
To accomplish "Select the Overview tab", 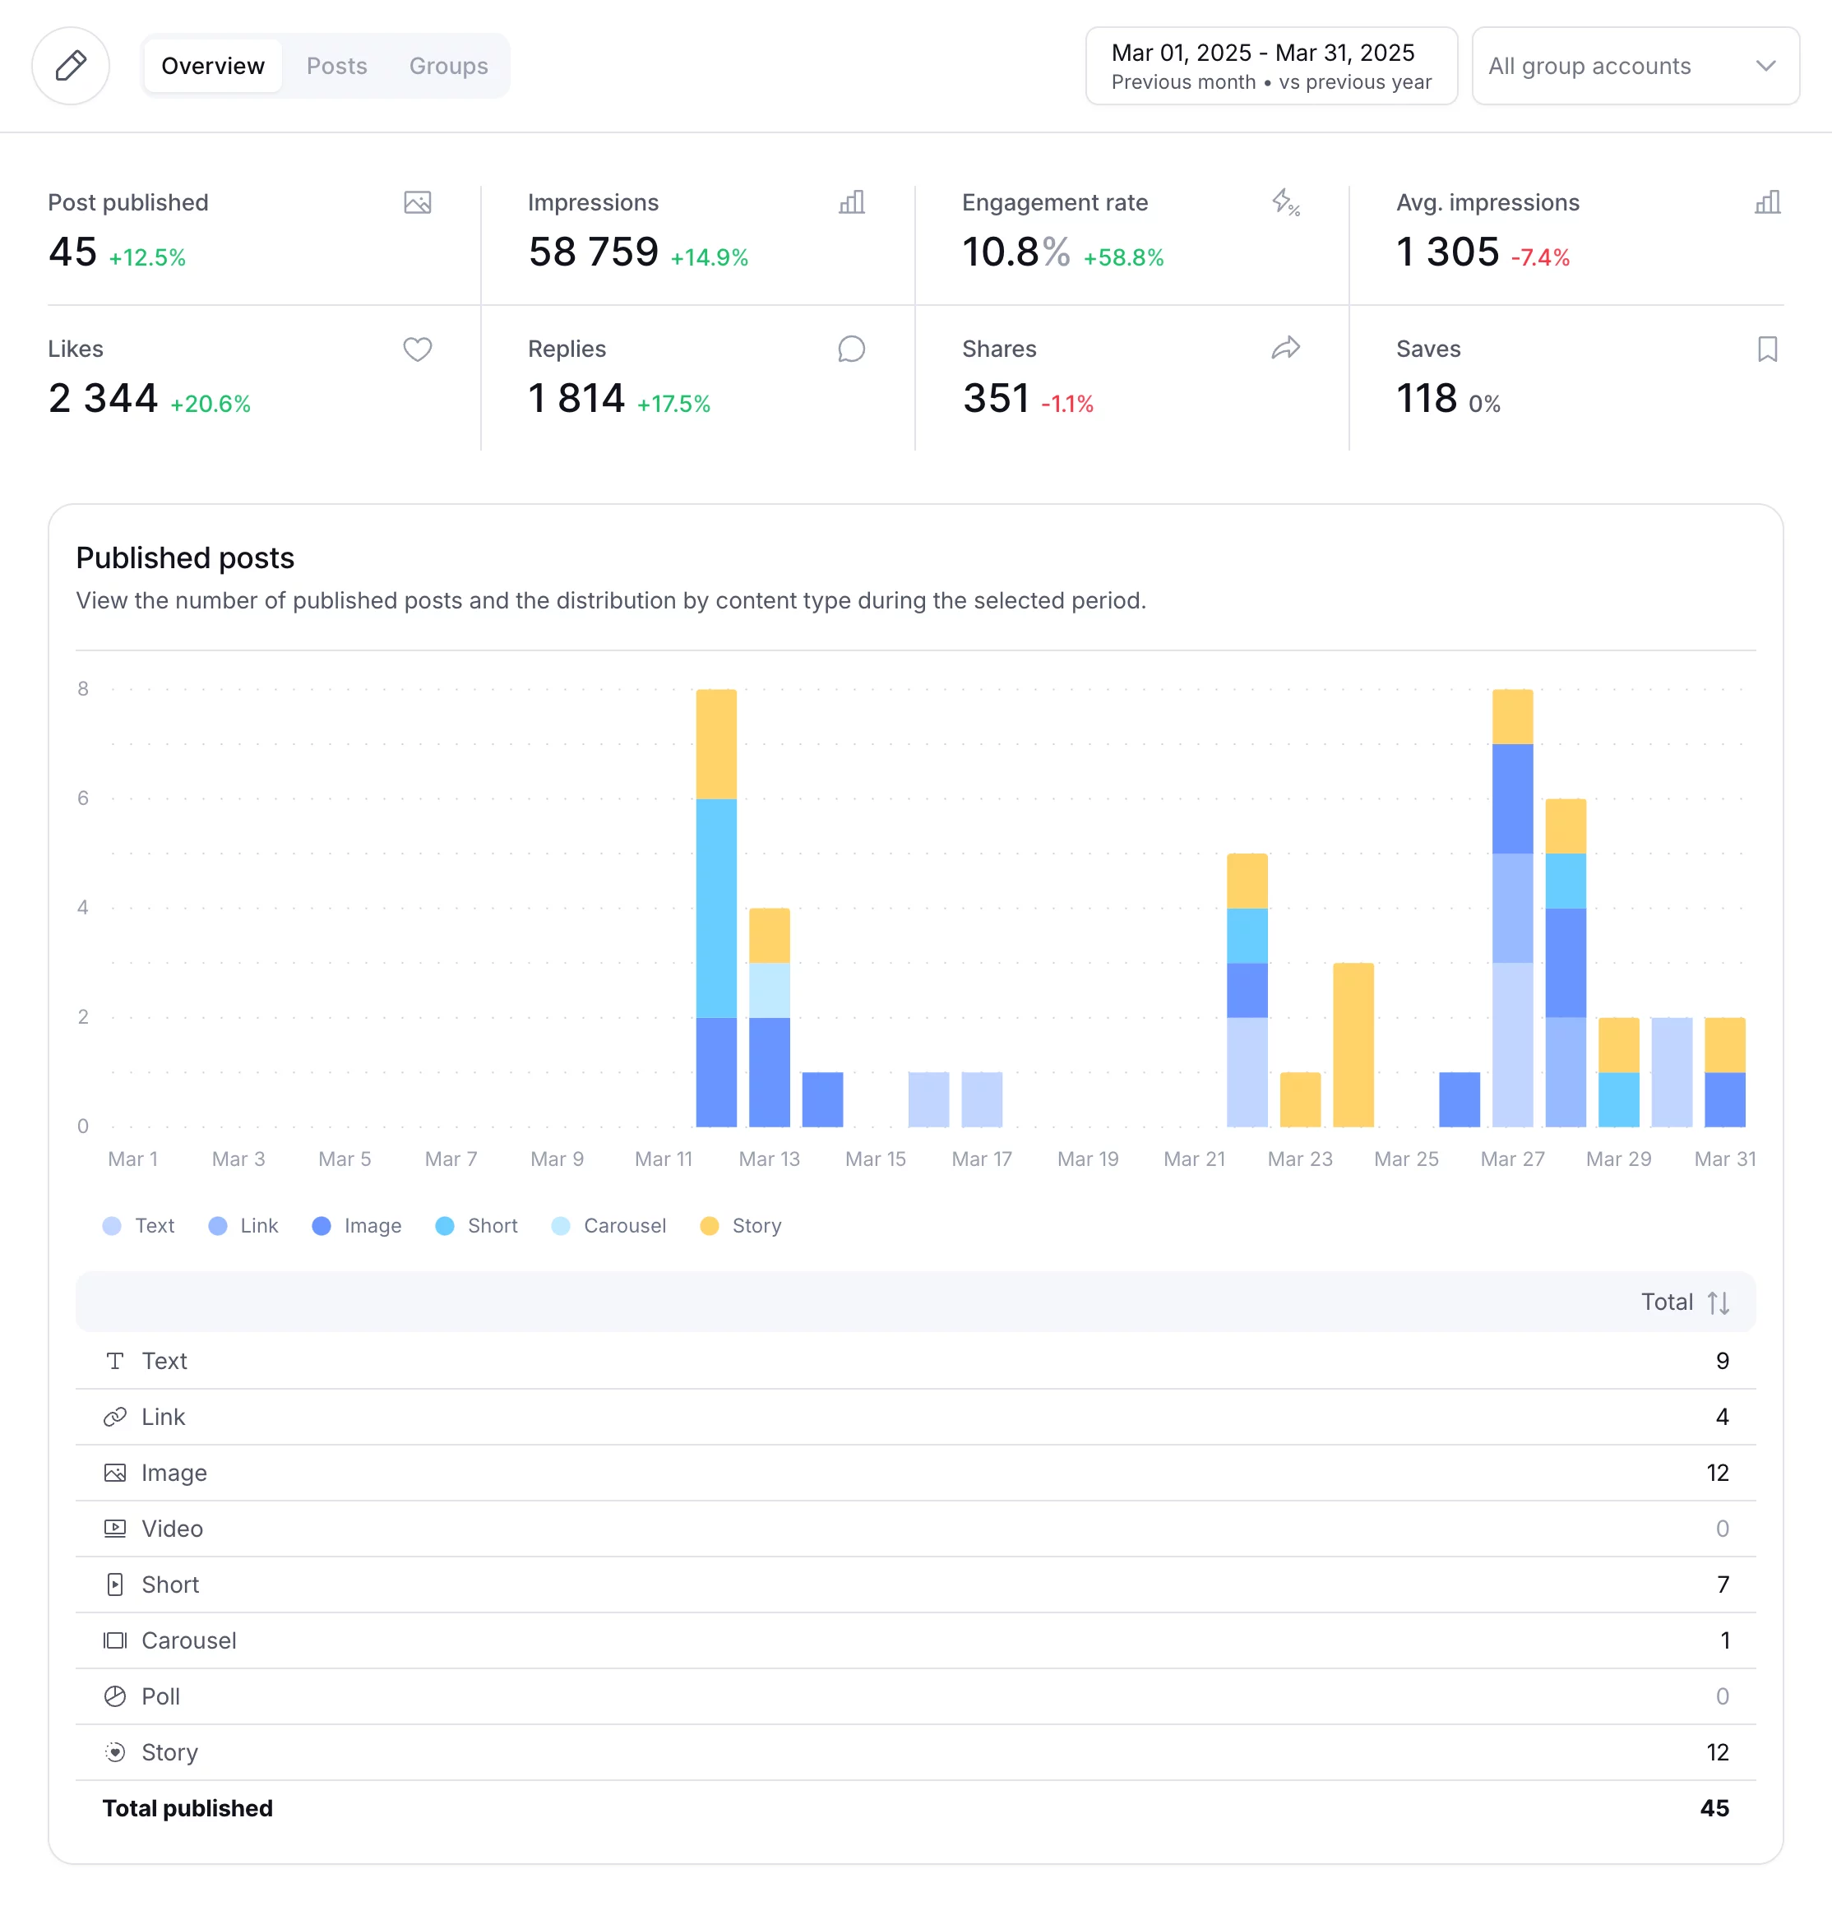I will (x=212, y=65).
